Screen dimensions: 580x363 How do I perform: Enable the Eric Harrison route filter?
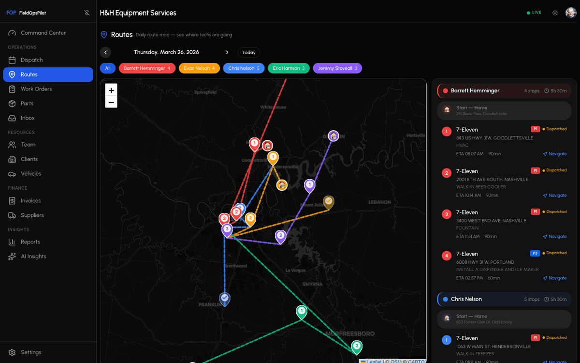[x=289, y=68]
